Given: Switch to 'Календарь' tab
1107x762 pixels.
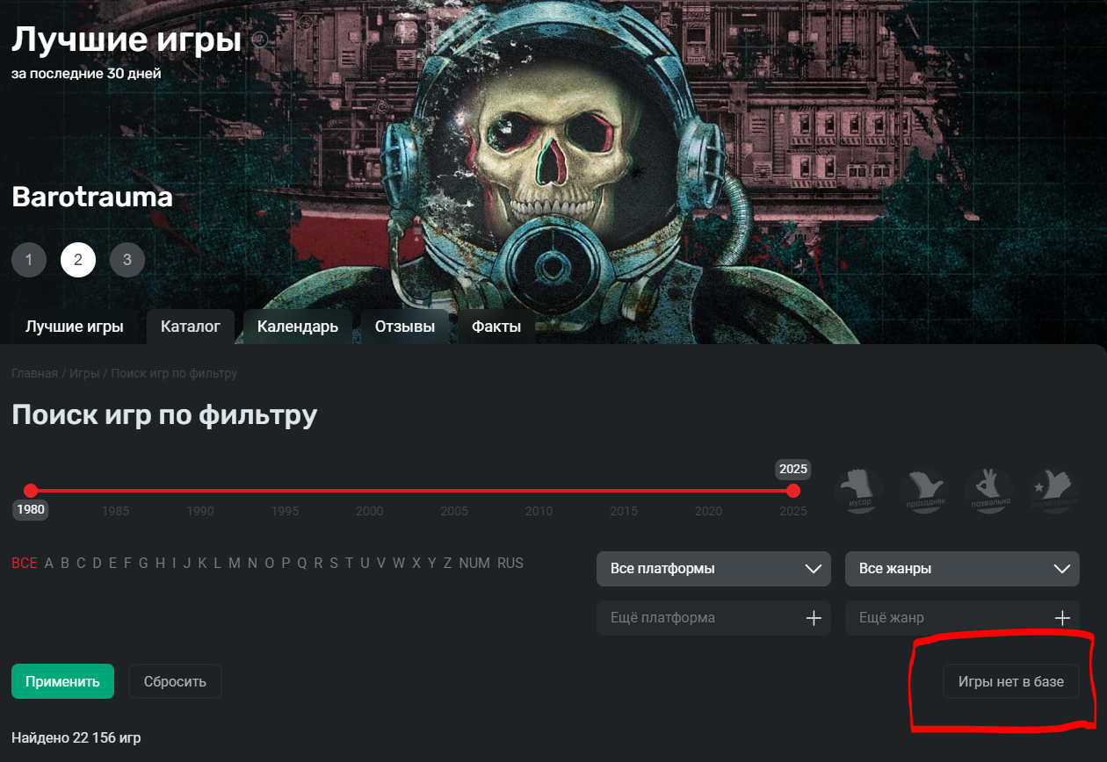Looking at the screenshot, I should click(x=298, y=327).
